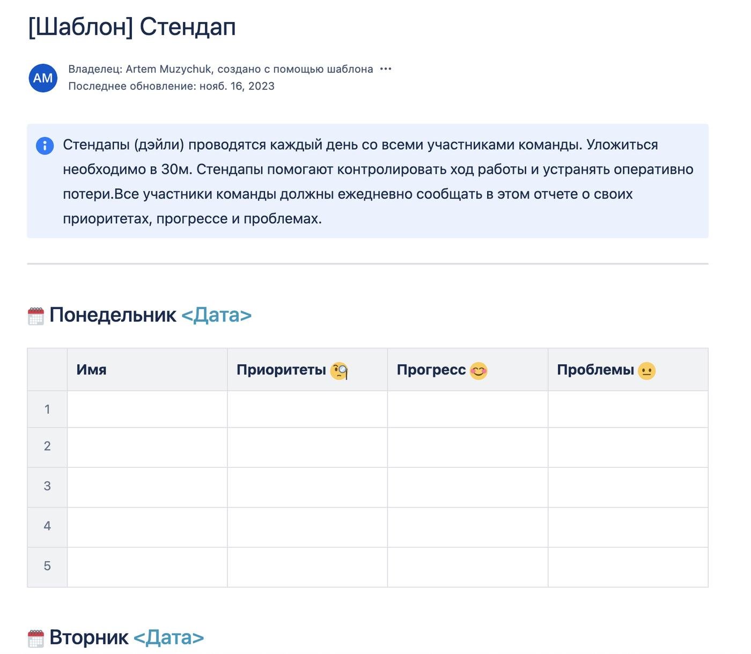Image resolution: width=751 pixels, height=654 pixels.
Task: Click the blue info panel icon
Action: click(x=45, y=145)
